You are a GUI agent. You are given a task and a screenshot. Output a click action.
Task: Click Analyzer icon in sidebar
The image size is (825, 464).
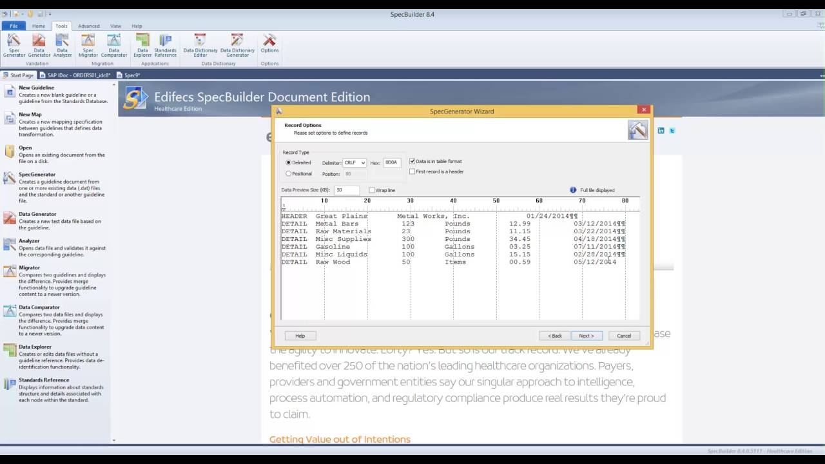tap(9, 244)
